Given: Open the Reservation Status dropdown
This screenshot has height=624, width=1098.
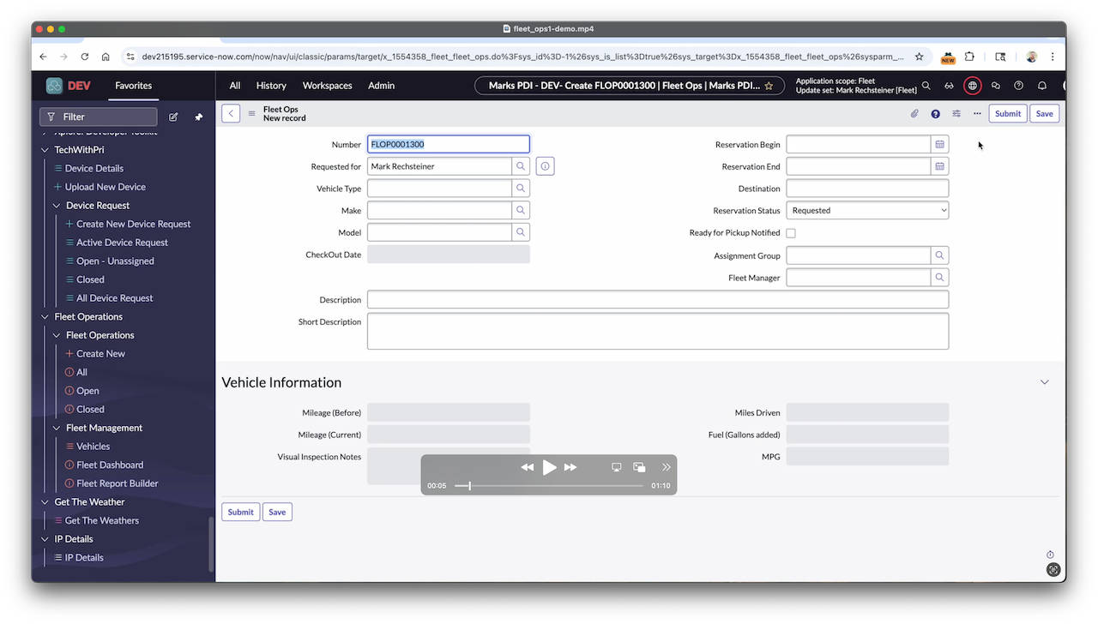Looking at the screenshot, I should 866,210.
